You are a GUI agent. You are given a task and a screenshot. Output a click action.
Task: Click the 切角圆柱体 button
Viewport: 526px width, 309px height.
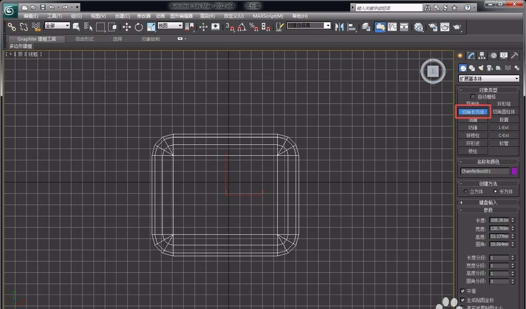click(x=503, y=112)
